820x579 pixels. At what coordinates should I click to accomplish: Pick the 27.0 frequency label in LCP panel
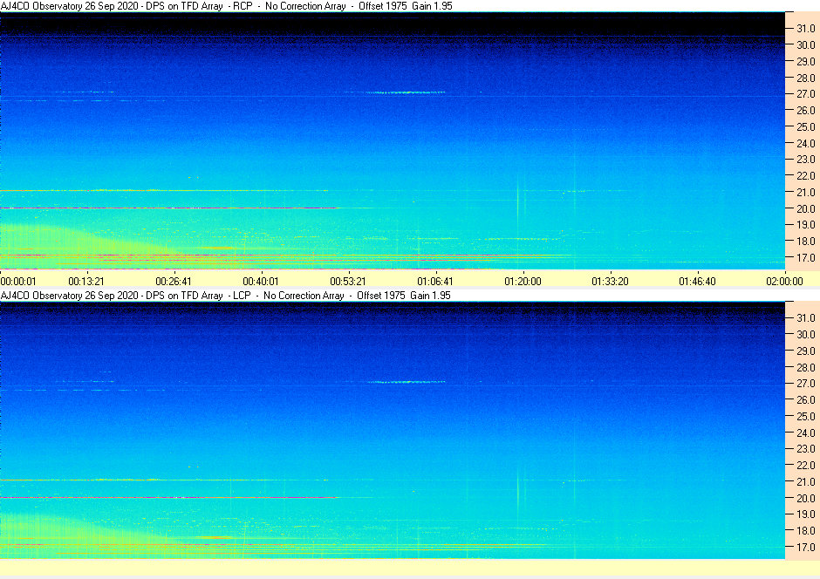[x=806, y=384]
